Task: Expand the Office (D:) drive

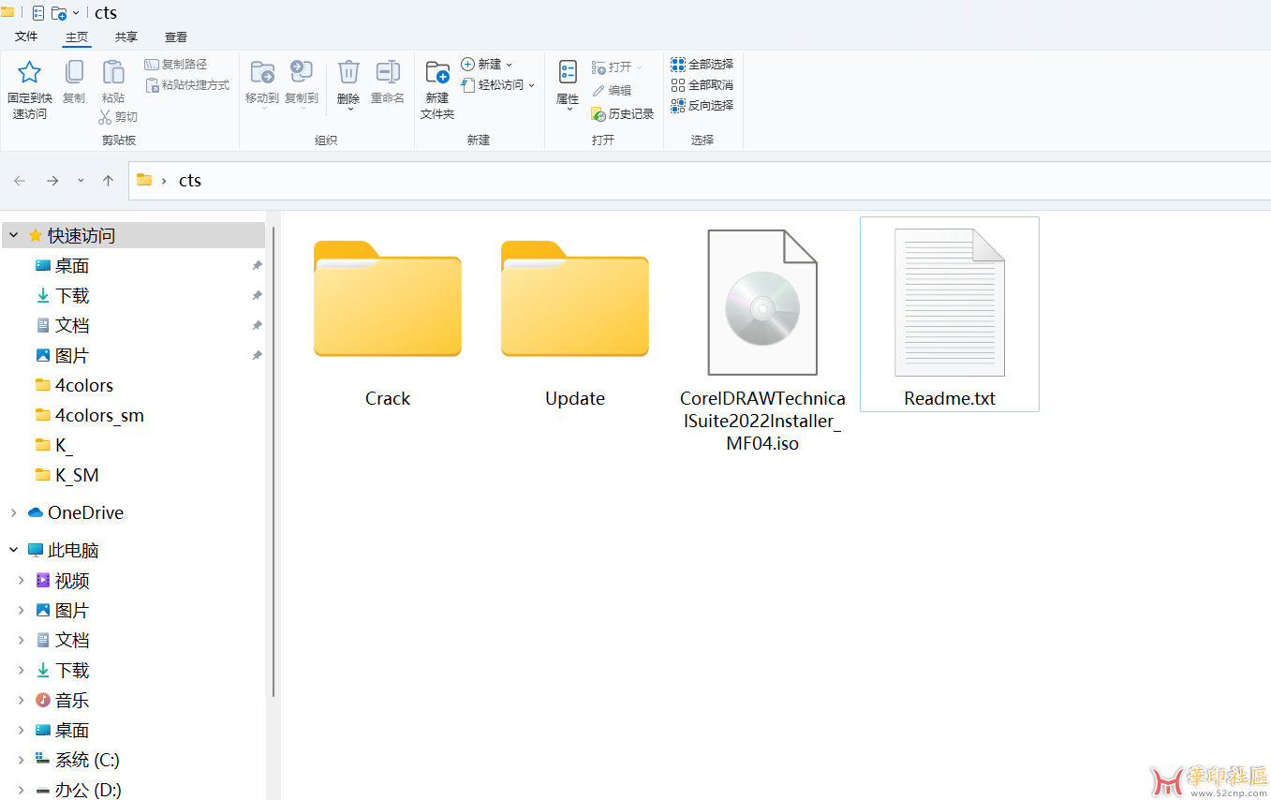Action: [x=21, y=791]
